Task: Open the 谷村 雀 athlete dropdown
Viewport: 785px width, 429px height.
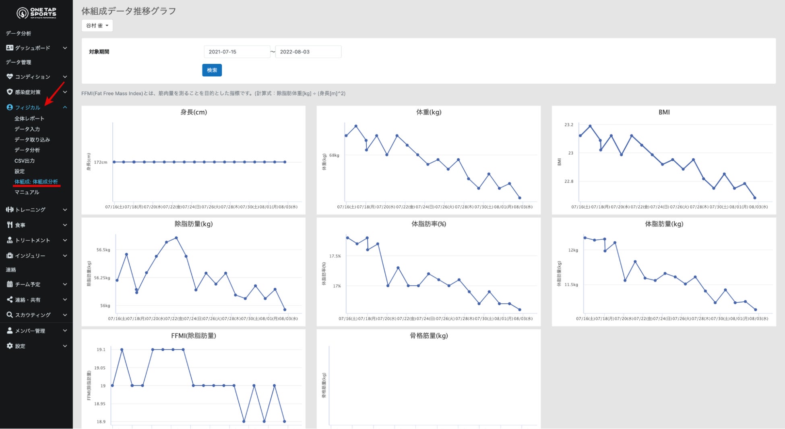Action: click(97, 25)
